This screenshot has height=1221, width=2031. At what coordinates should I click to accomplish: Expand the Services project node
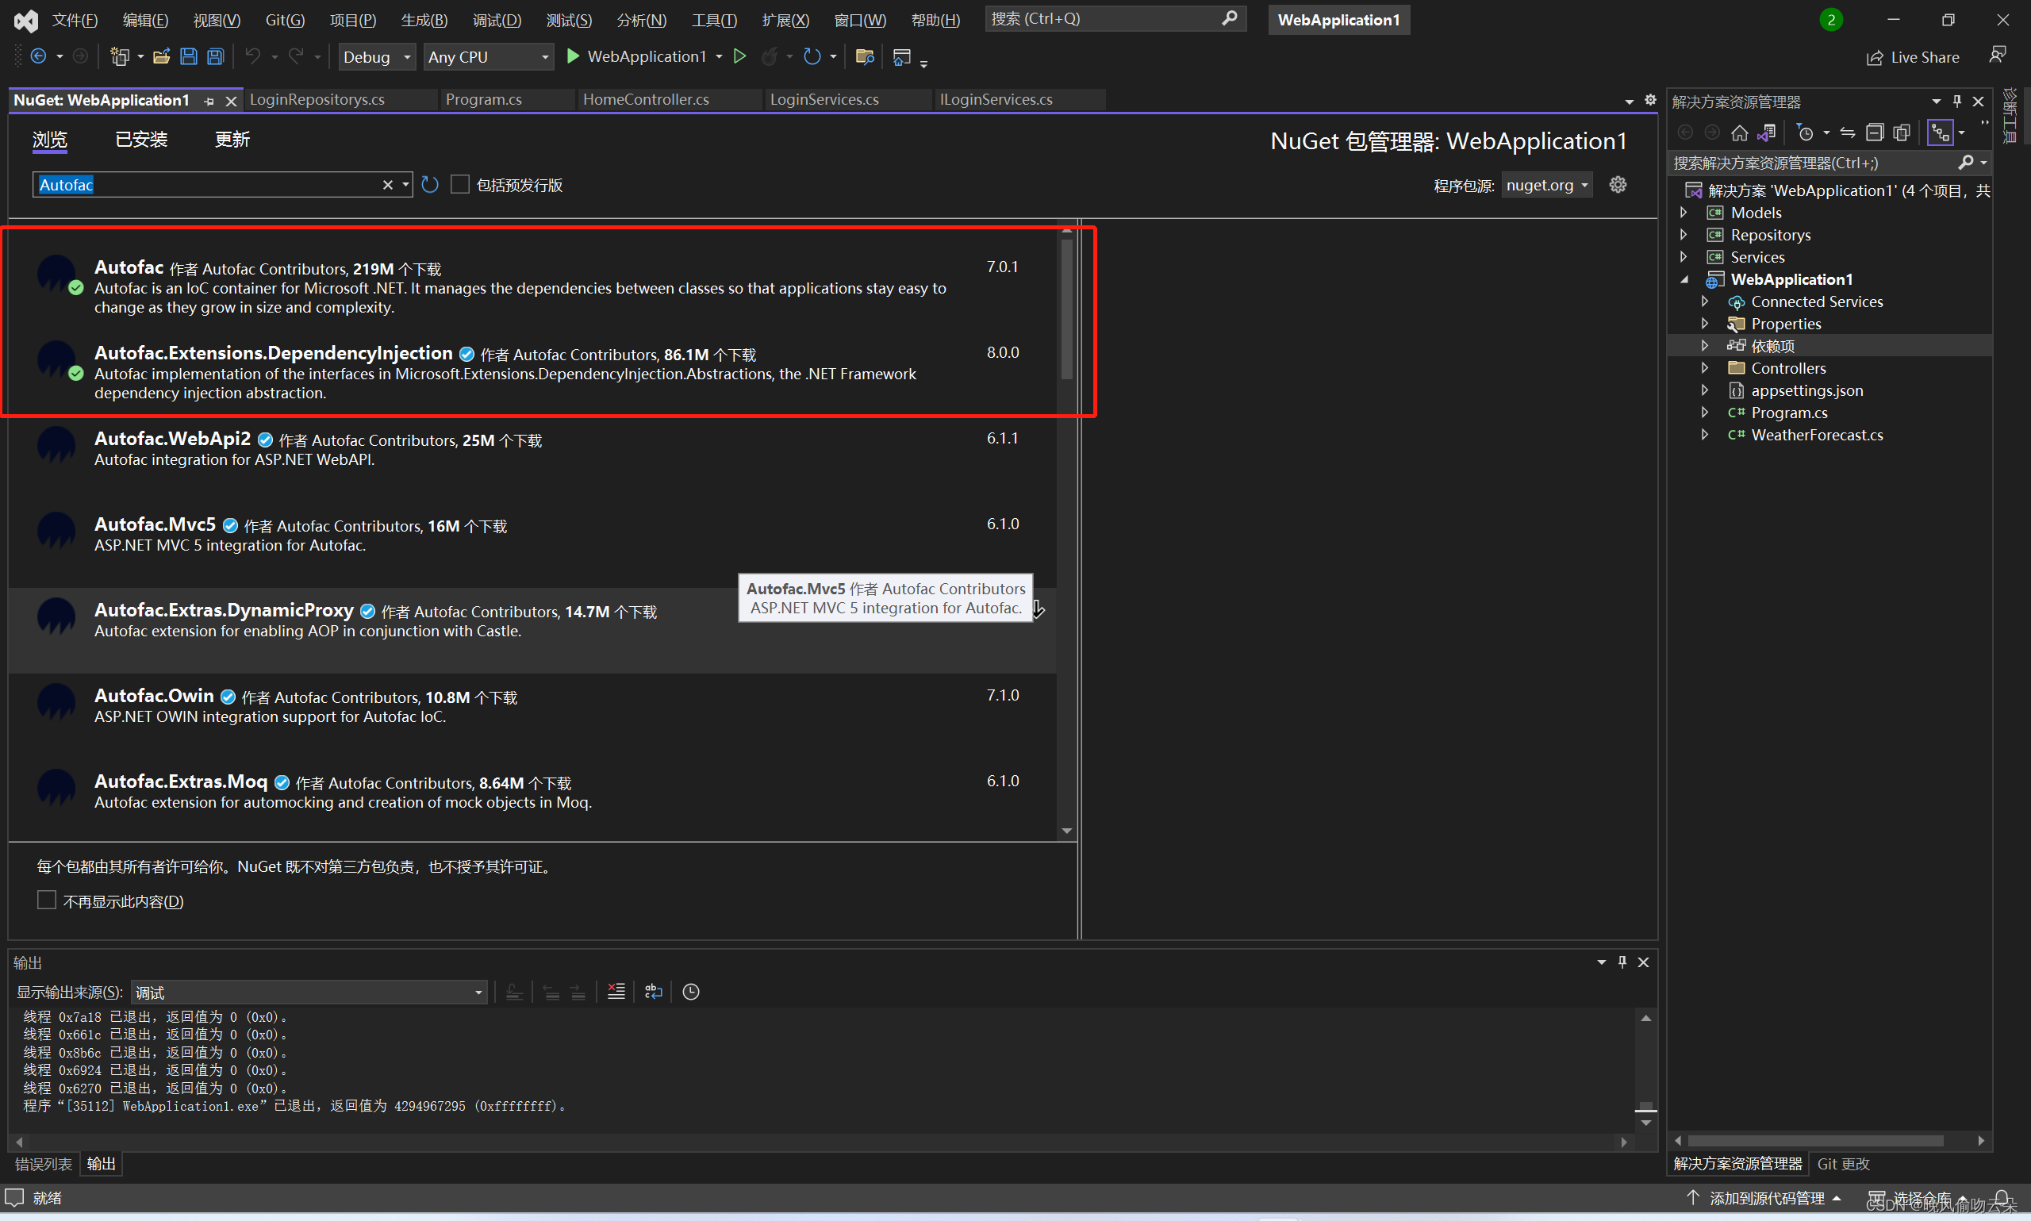pos(1683,257)
